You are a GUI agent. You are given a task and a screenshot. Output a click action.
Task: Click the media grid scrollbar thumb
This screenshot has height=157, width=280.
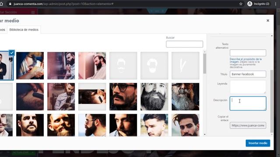tap(205, 64)
